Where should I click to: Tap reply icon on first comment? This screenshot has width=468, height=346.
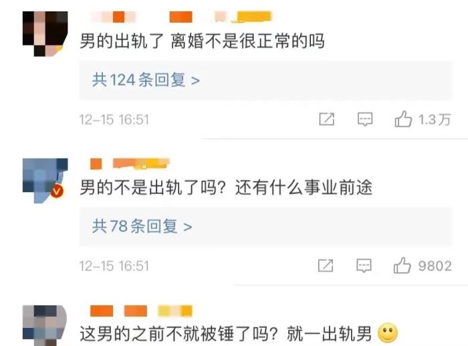pyautogui.click(x=365, y=119)
